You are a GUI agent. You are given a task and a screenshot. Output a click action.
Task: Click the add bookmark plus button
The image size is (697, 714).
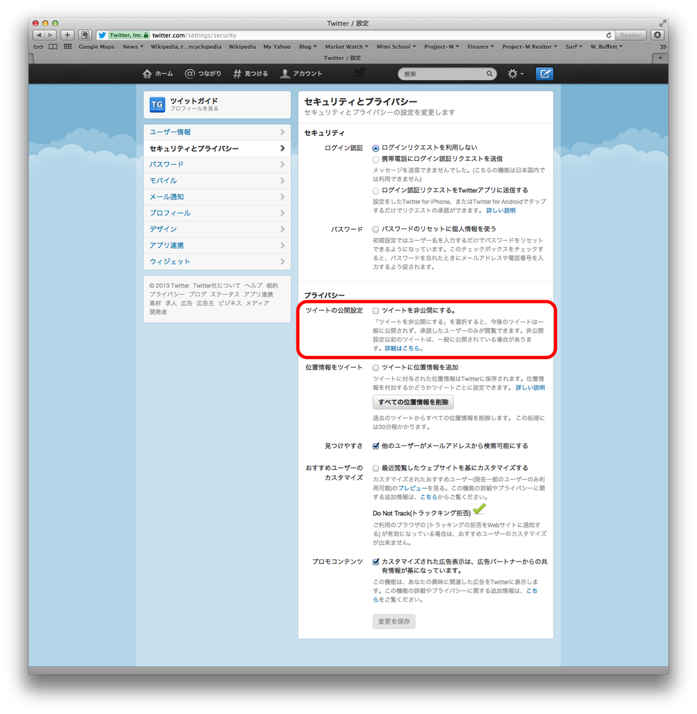tap(67, 35)
